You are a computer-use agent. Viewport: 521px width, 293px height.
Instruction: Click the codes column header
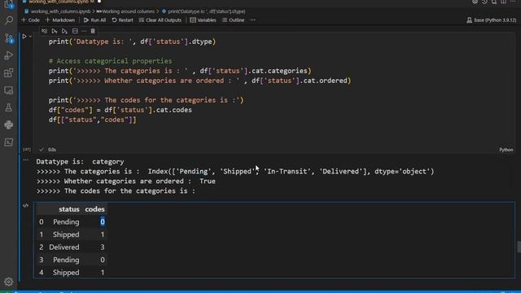(94, 209)
